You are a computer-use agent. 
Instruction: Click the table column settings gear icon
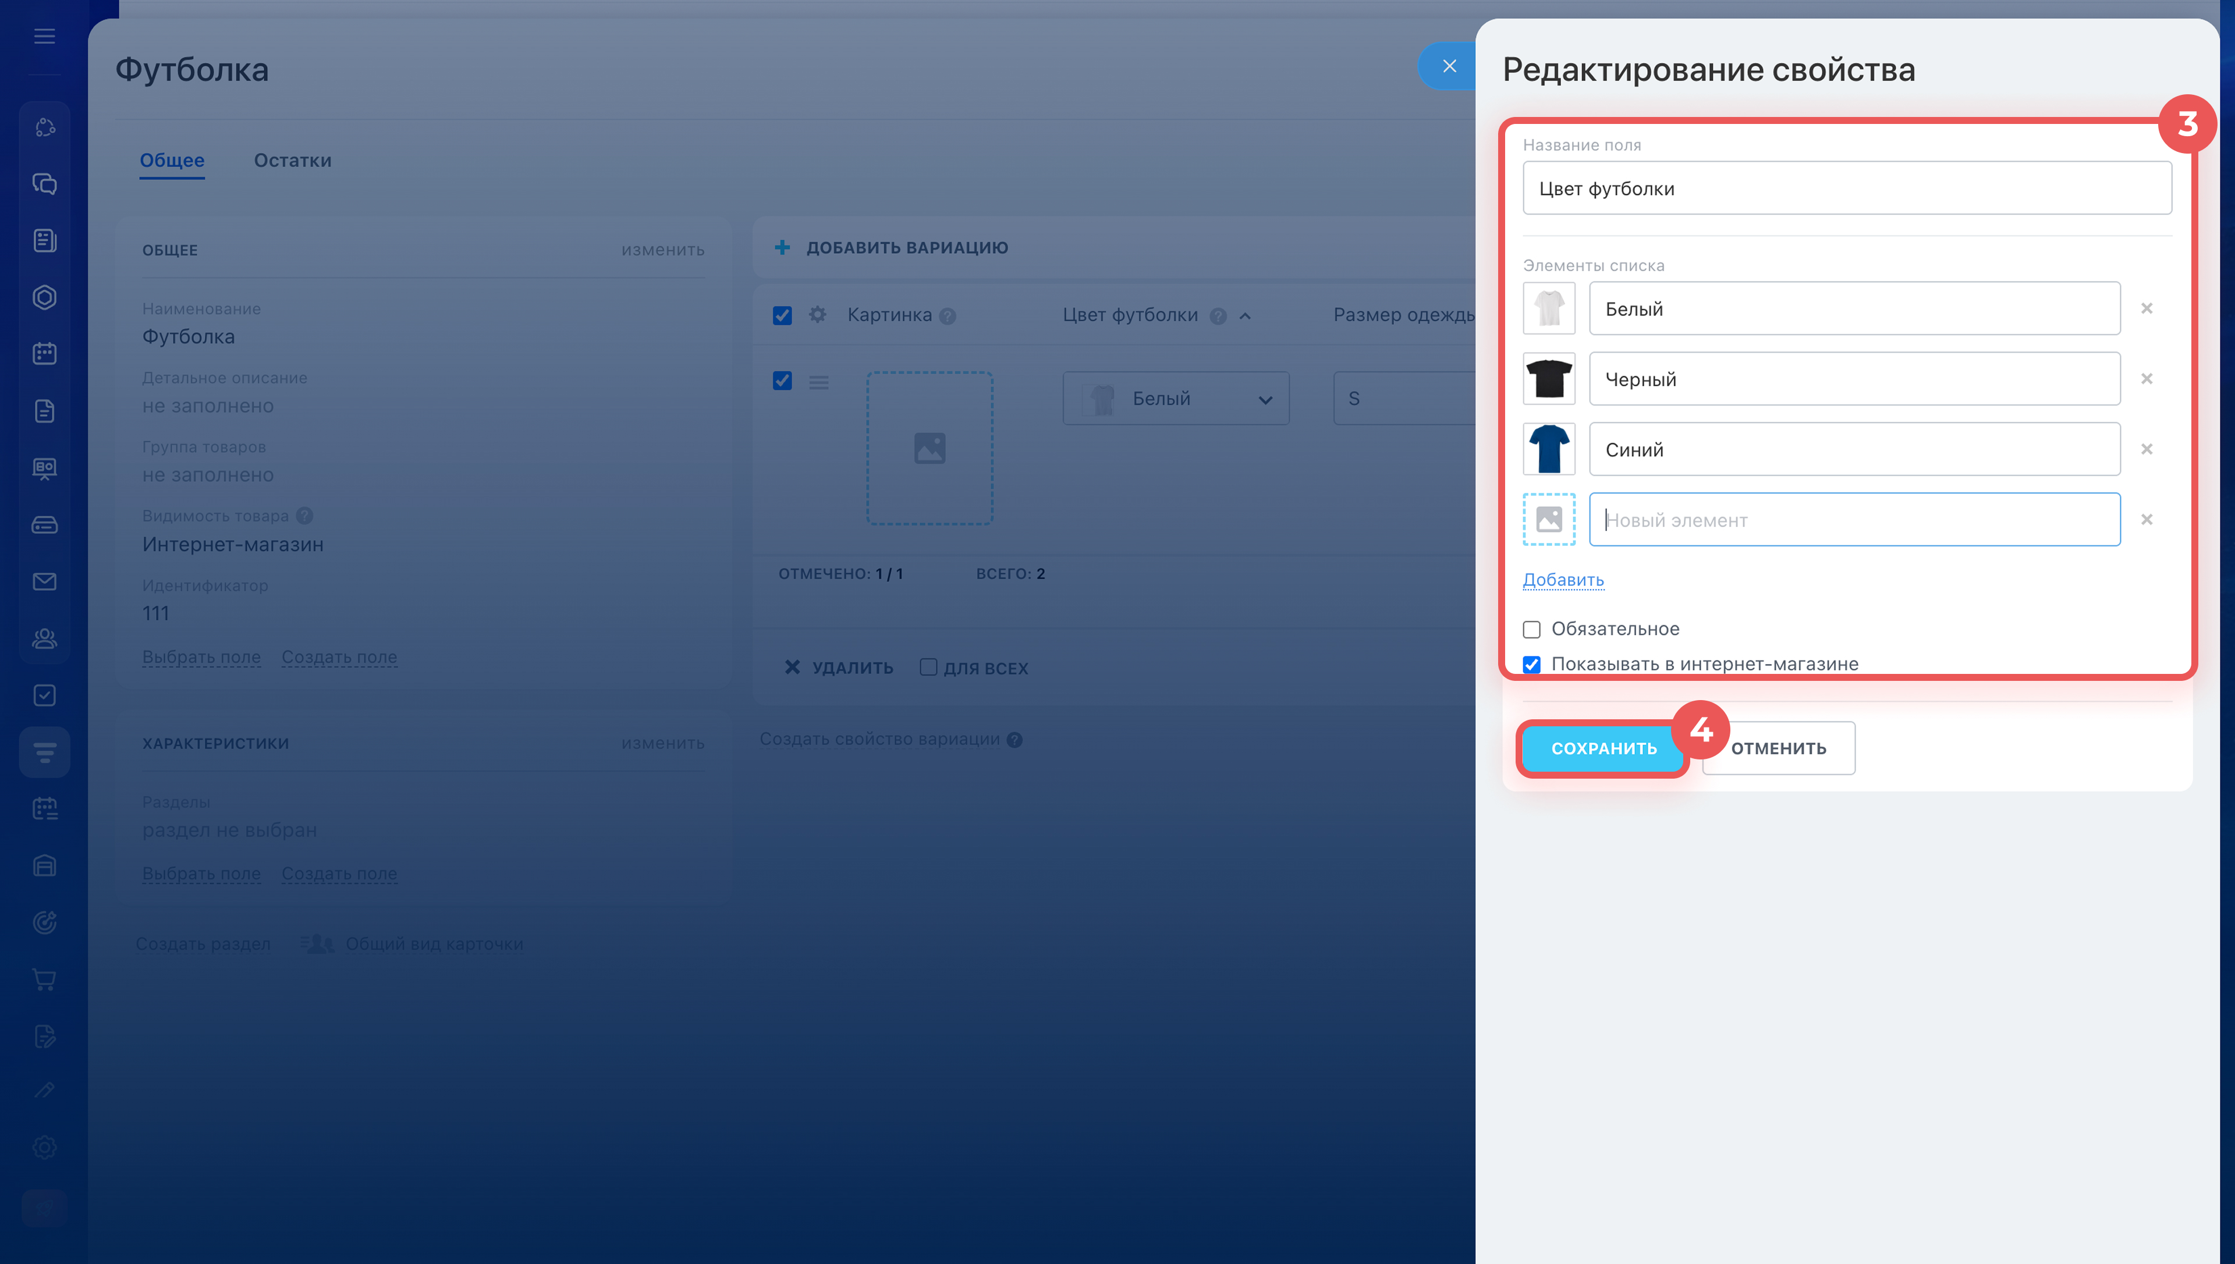(817, 314)
